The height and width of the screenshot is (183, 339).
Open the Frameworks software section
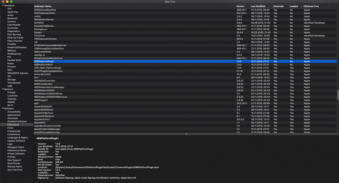[x=14, y=131]
